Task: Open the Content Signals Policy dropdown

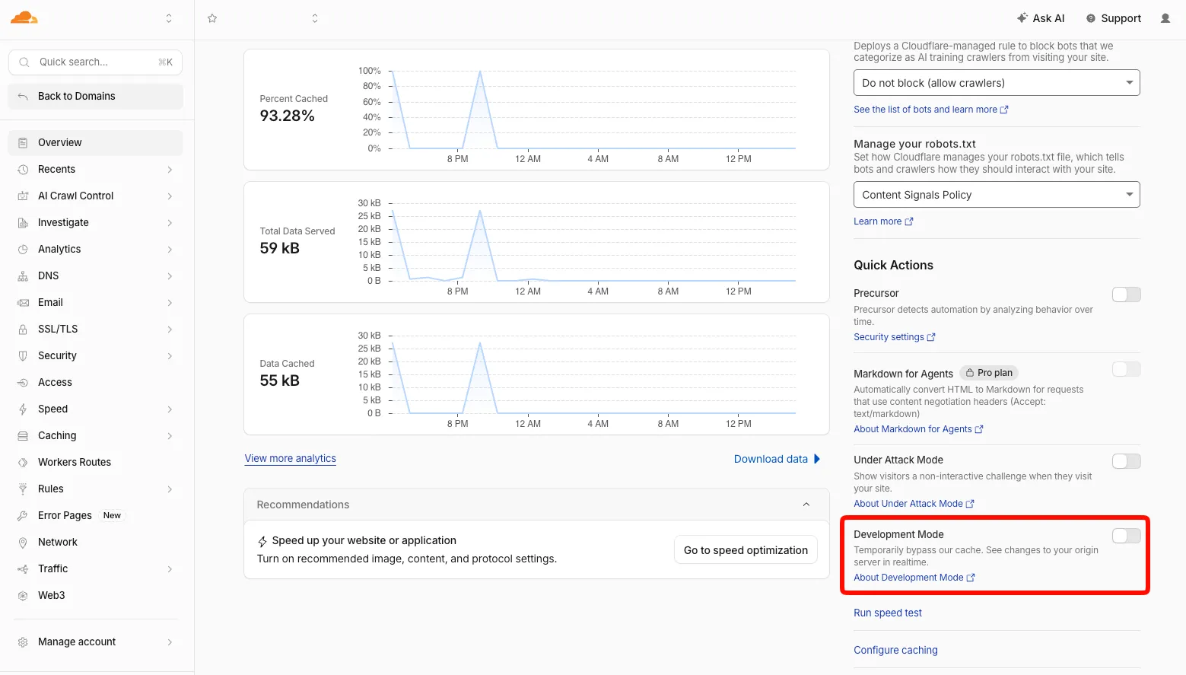Action: [997, 195]
